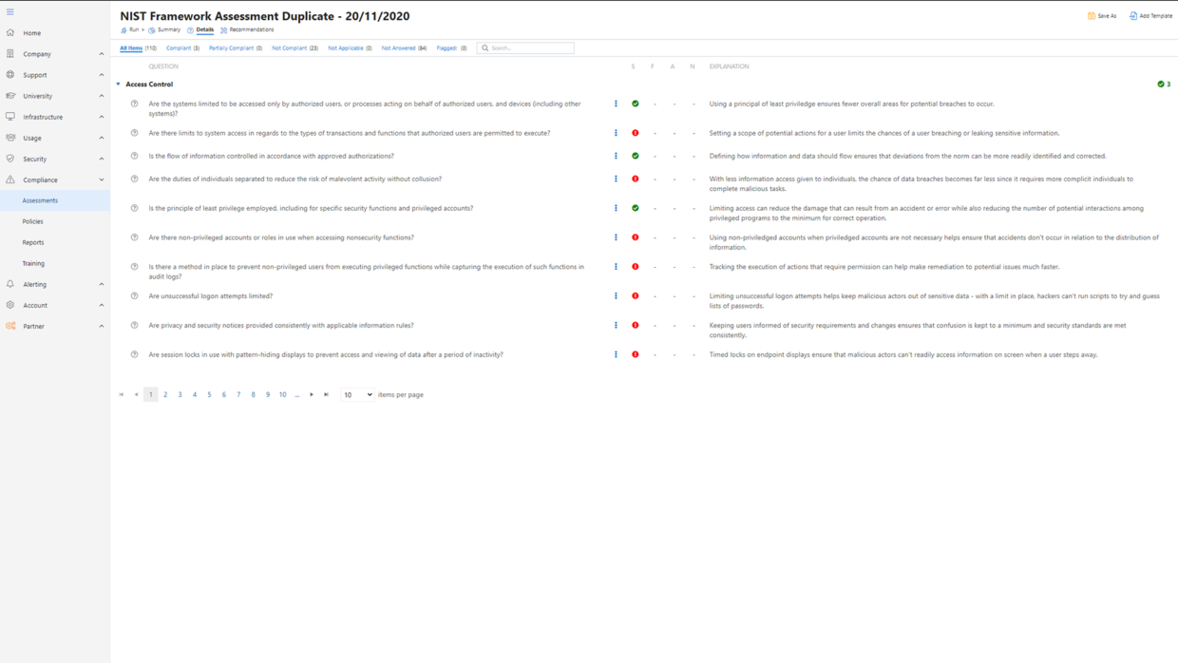Expand the Company sidebar chevron
The image size is (1178, 663).
pyautogui.click(x=102, y=54)
